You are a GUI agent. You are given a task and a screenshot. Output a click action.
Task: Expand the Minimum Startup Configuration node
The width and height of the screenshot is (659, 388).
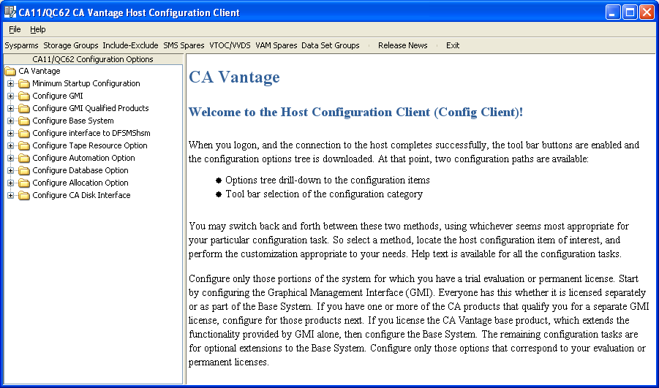pyautogui.click(x=10, y=83)
